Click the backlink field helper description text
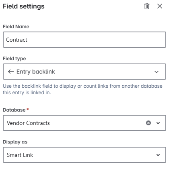The width and height of the screenshot is (173, 169). coord(82,89)
